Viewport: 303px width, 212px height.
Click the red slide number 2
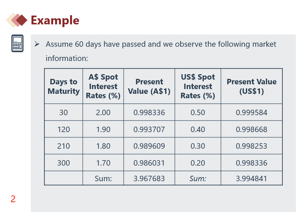13,199
